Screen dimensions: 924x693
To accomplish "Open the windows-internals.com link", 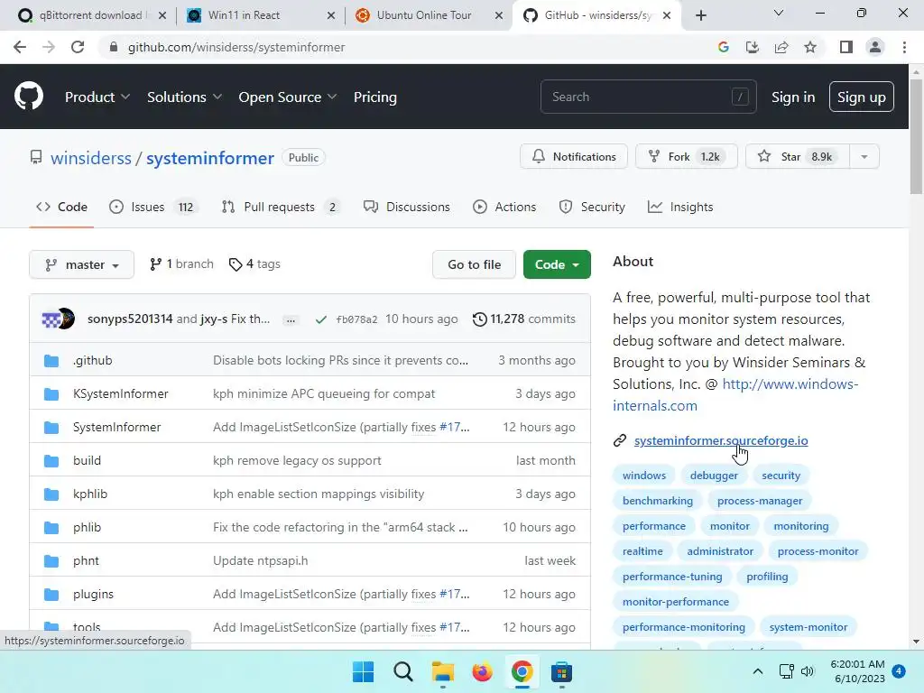I will (x=735, y=395).
